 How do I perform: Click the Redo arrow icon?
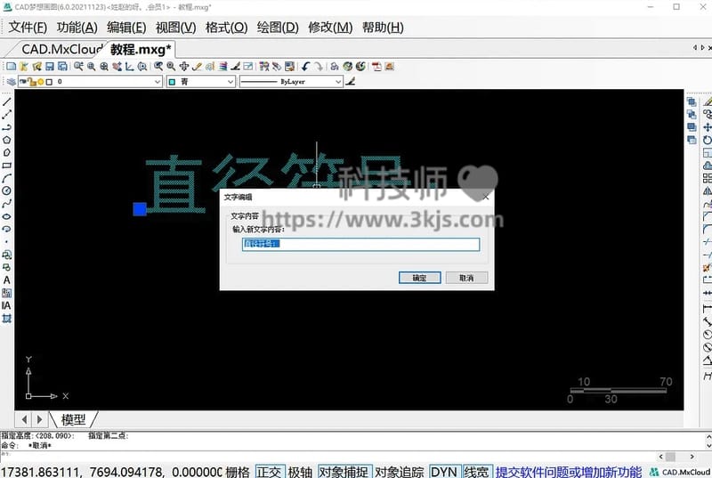(x=319, y=66)
